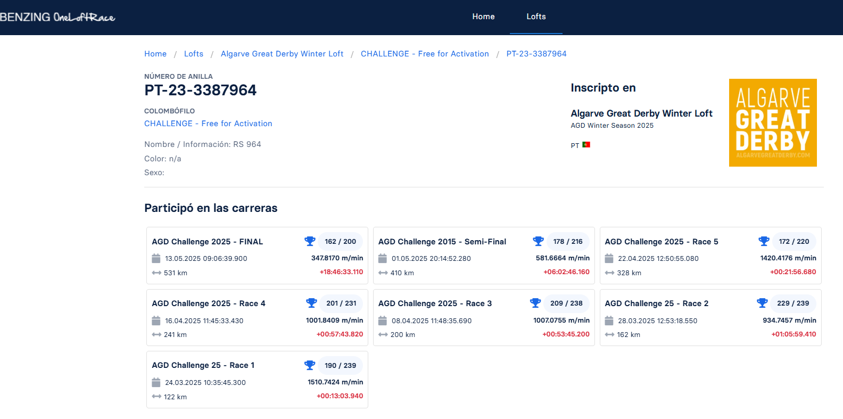Image resolution: width=843 pixels, height=419 pixels.
Task: Click the distance arrow icon on Race 1 card
Action: 156,397
